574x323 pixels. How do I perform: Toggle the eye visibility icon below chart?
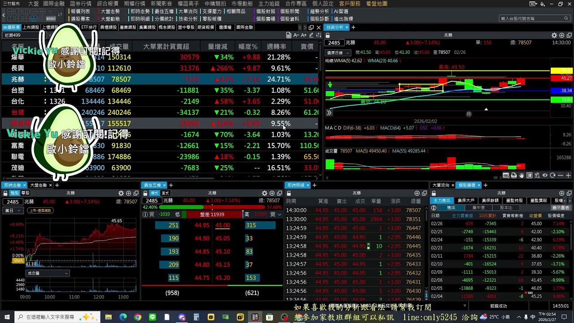(x=545, y=175)
